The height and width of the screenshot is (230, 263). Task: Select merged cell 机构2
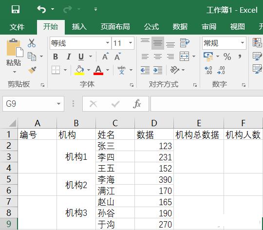[x=76, y=185]
